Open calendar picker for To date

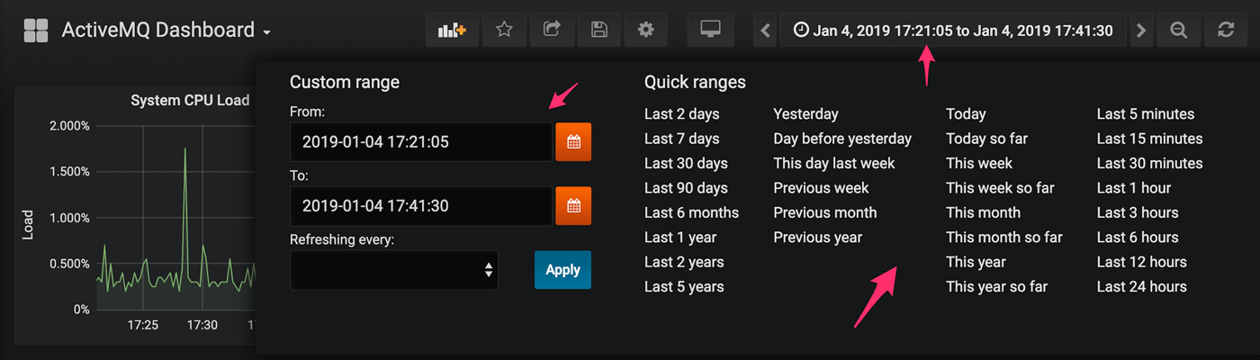click(573, 206)
